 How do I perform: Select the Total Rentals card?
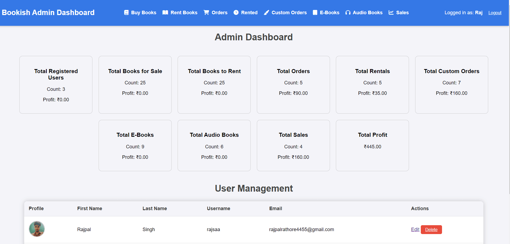(x=372, y=85)
